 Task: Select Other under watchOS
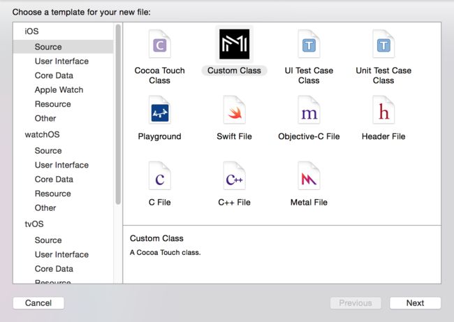45,207
